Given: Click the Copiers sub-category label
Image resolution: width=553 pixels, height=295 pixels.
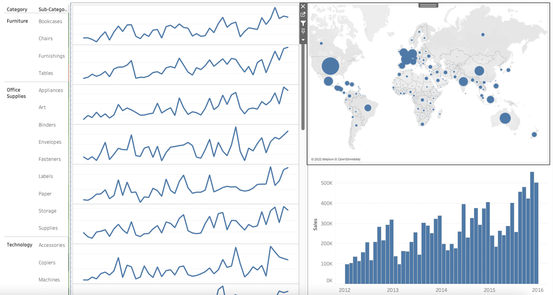Looking at the screenshot, I should coord(47,263).
